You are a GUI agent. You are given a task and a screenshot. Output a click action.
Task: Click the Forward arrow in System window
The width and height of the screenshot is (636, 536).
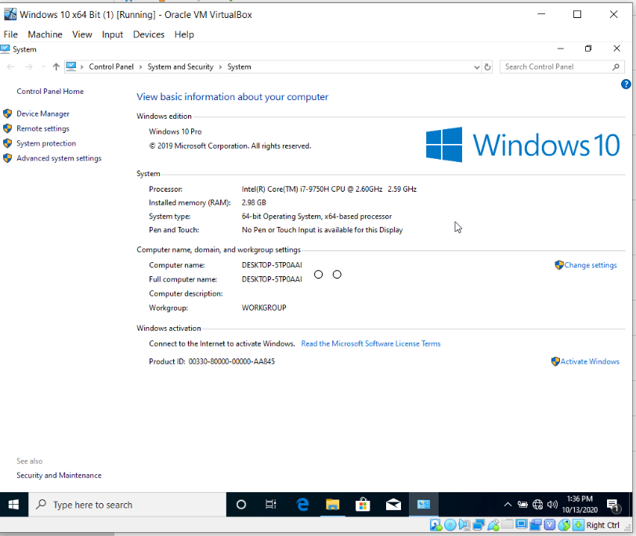[x=29, y=67]
